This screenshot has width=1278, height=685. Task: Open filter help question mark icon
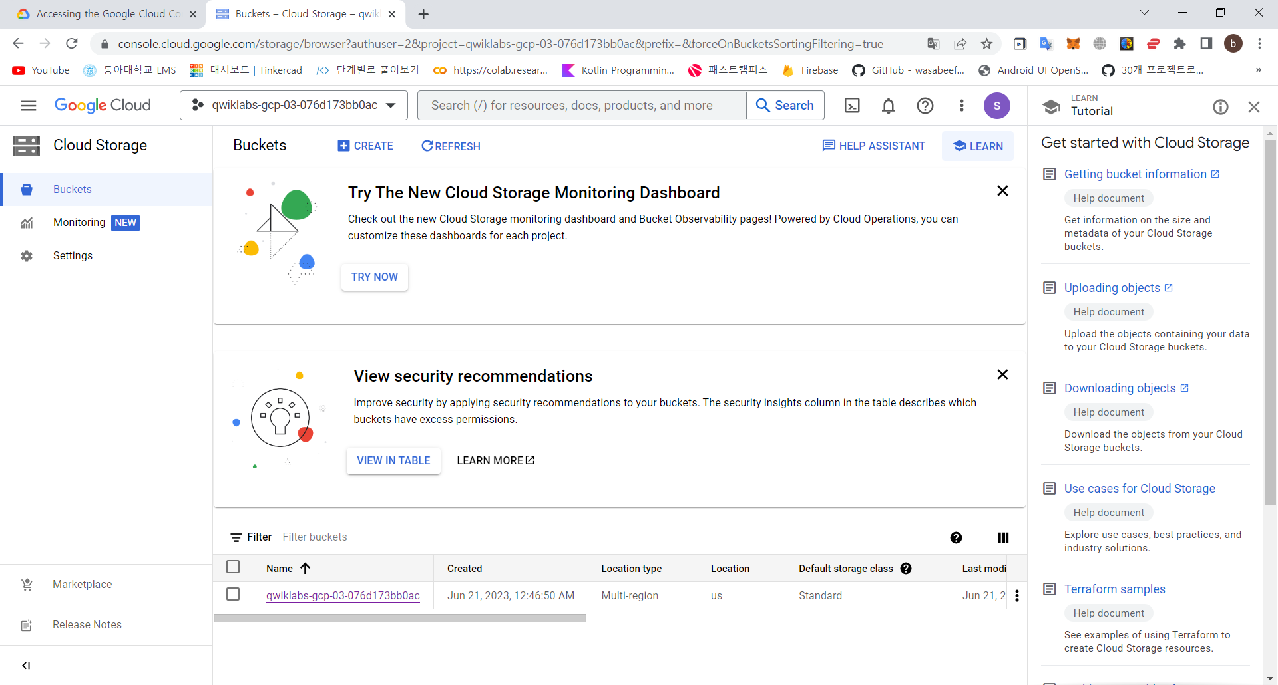[x=956, y=537]
